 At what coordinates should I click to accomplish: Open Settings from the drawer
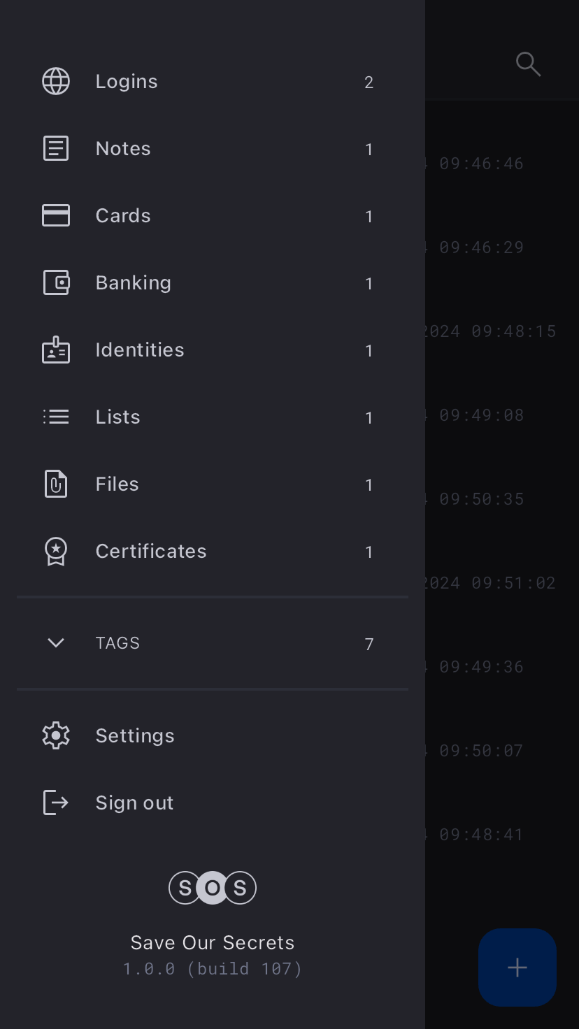click(135, 736)
